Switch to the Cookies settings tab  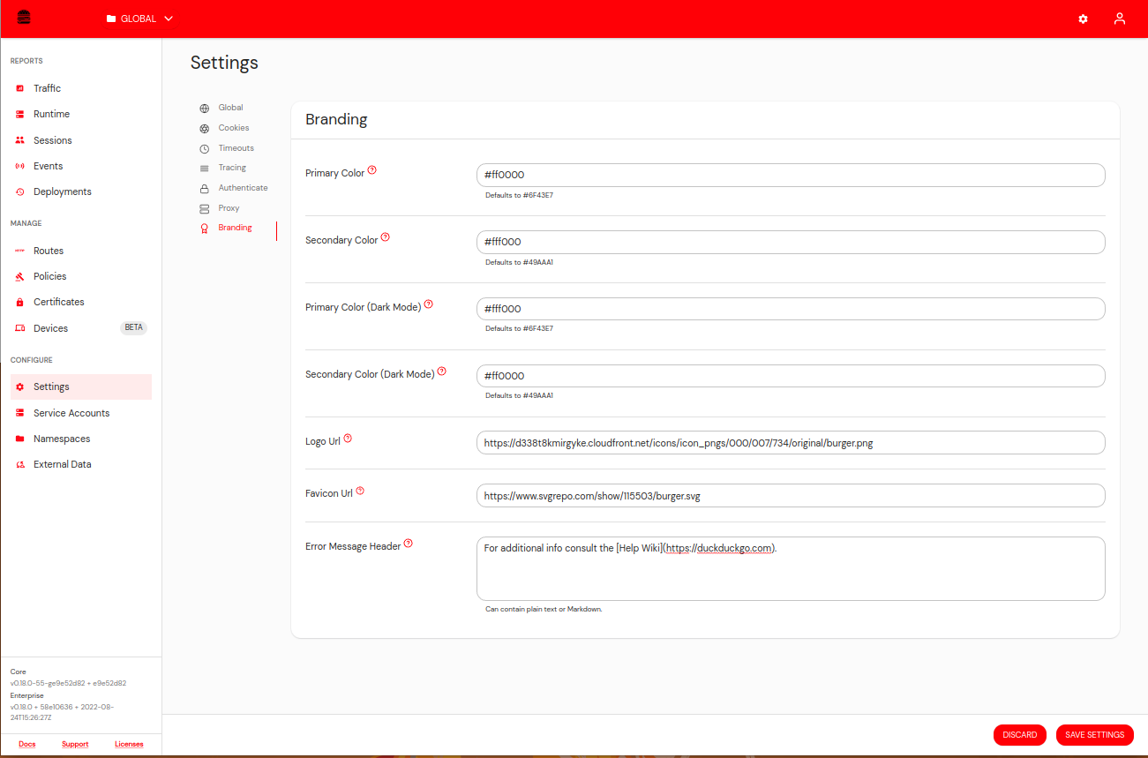click(233, 127)
